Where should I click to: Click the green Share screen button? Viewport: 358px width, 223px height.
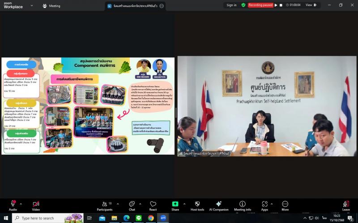click(x=175, y=206)
